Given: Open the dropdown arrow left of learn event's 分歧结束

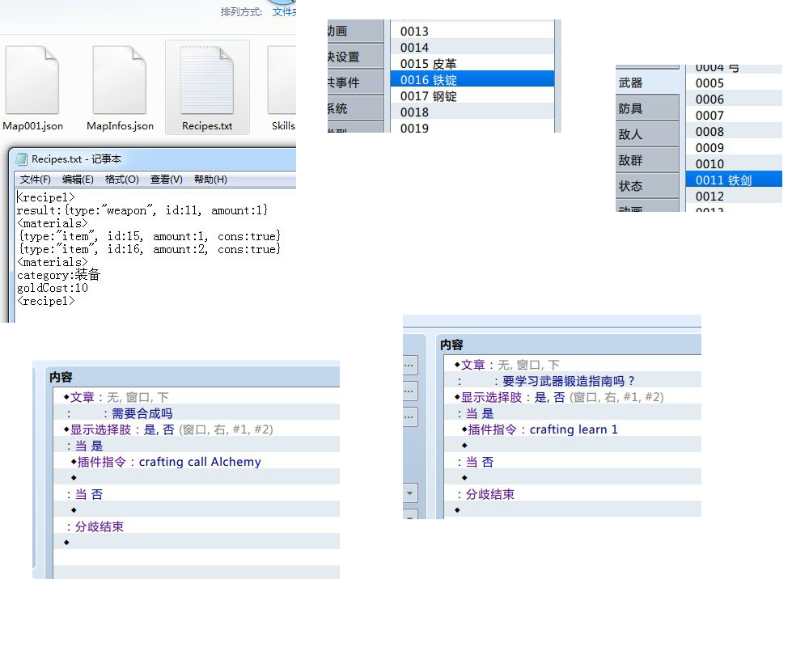Looking at the screenshot, I should (409, 493).
